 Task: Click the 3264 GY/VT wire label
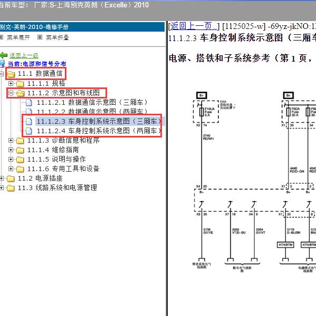pyautogui.click(x=261, y=231)
